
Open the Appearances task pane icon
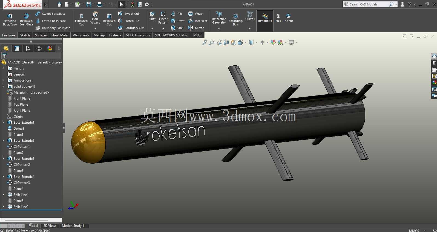point(434,83)
